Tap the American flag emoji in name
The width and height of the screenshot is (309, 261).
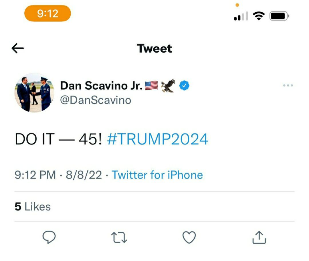(151, 86)
